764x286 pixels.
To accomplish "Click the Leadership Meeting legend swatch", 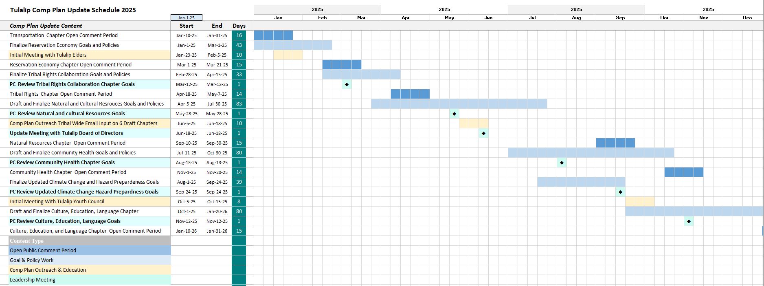I will (x=90, y=280).
